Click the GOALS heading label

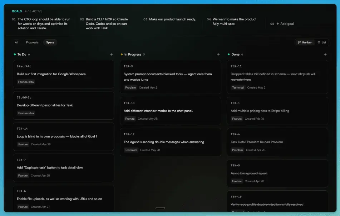click(17, 11)
